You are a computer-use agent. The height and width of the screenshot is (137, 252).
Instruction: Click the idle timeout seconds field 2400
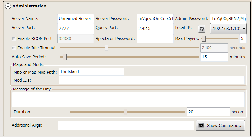click(214, 48)
